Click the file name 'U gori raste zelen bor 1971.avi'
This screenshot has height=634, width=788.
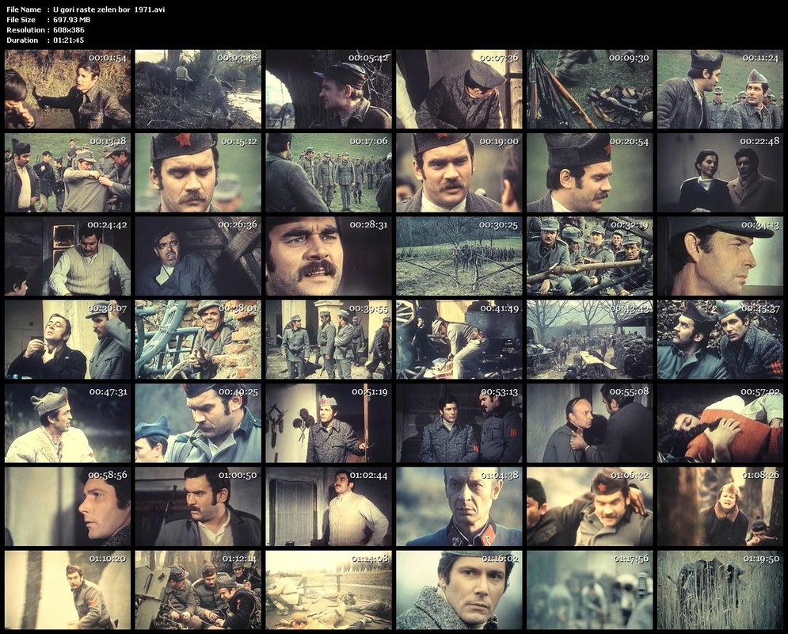109,10
